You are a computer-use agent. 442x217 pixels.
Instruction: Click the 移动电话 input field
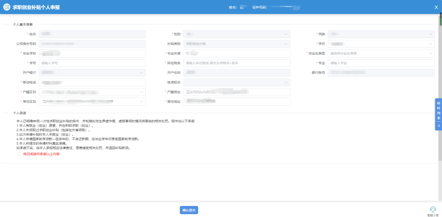tap(92, 82)
